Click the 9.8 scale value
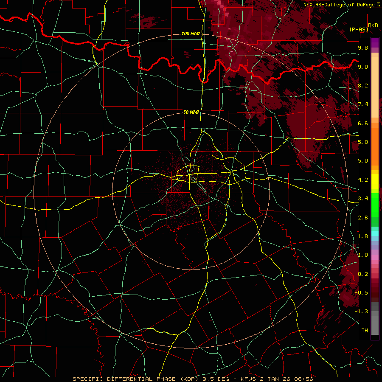This screenshot has width=382, height=382. (363, 48)
